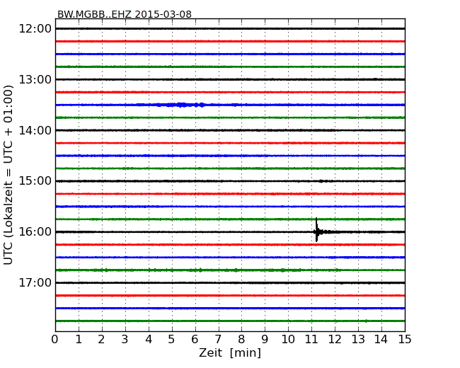
Task: Click the x-axis tick label 0
Action: pos(55,340)
